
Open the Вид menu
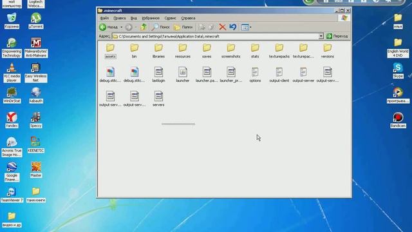133,18
